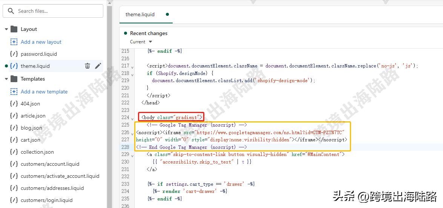Click the Templates folder icon
443x208 pixels.
[14, 79]
